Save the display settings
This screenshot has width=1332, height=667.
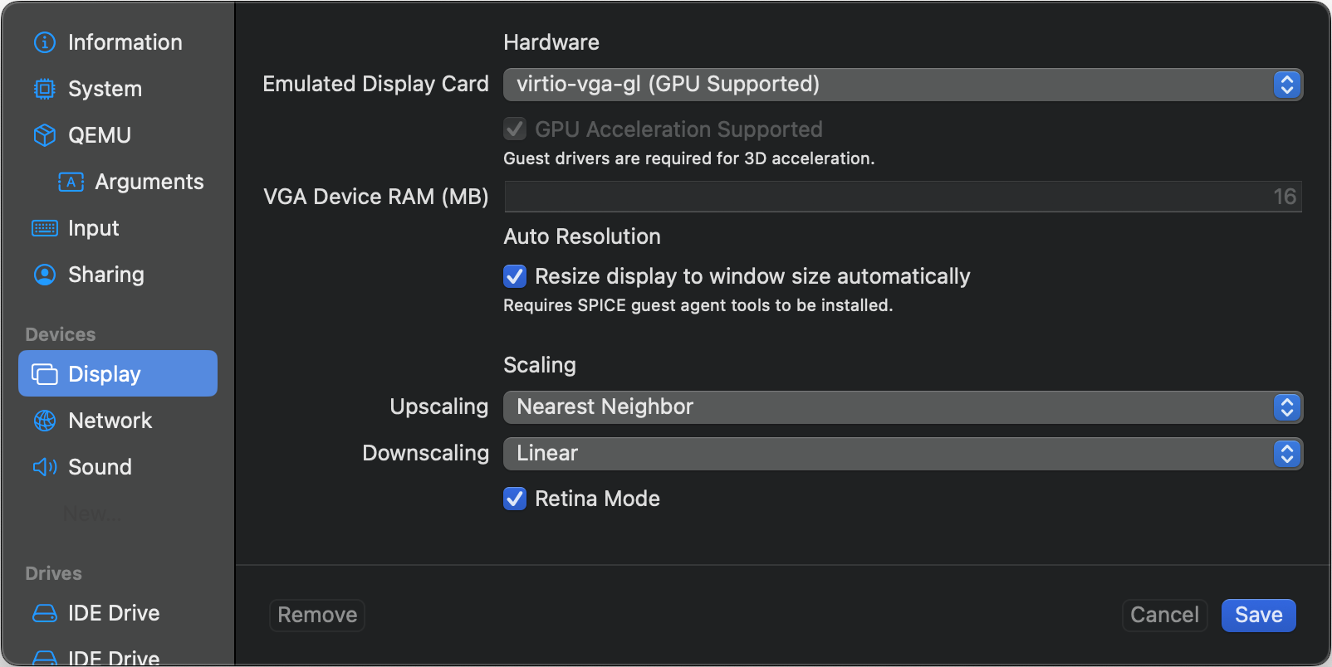click(1258, 615)
